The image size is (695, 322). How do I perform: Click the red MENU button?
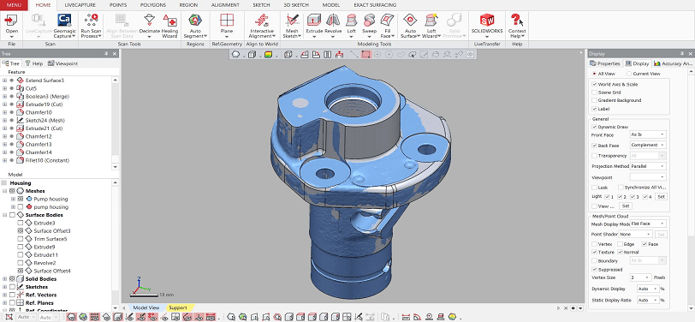[14, 5]
